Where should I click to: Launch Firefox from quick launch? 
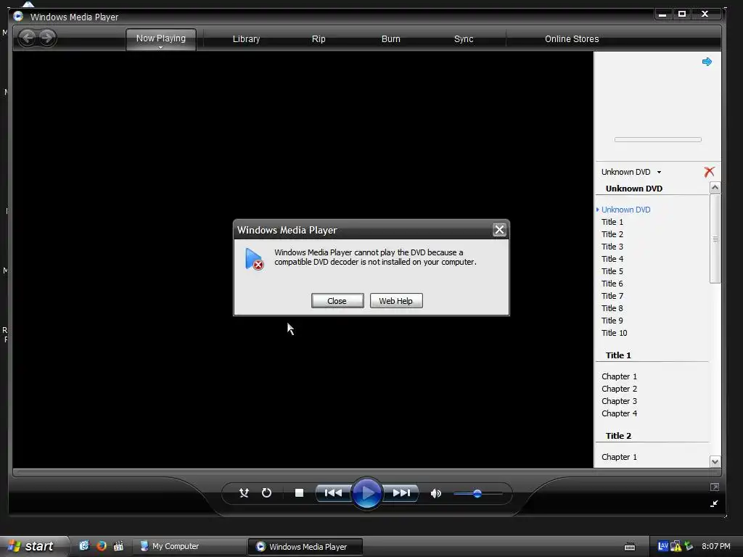(102, 545)
